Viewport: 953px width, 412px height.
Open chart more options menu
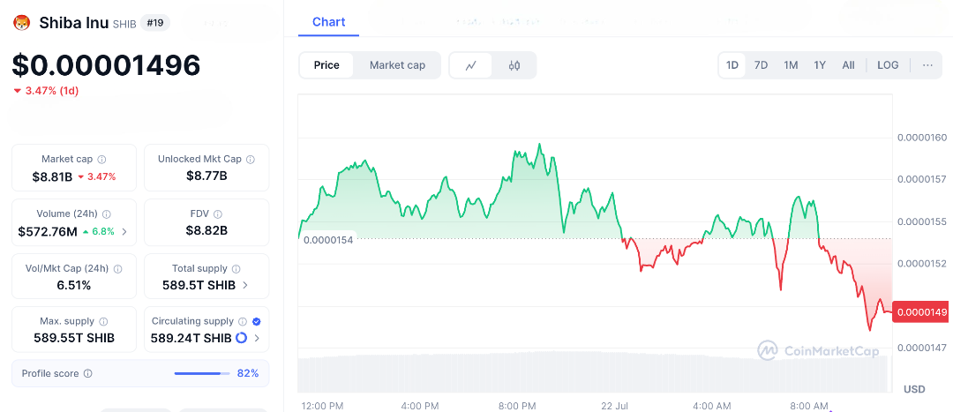927,65
